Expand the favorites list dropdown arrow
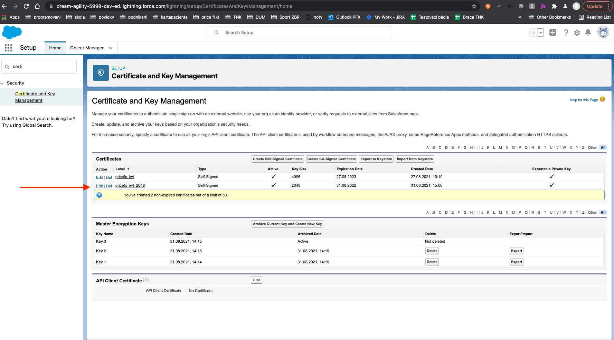This screenshot has width=614, height=340. tap(541, 32)
